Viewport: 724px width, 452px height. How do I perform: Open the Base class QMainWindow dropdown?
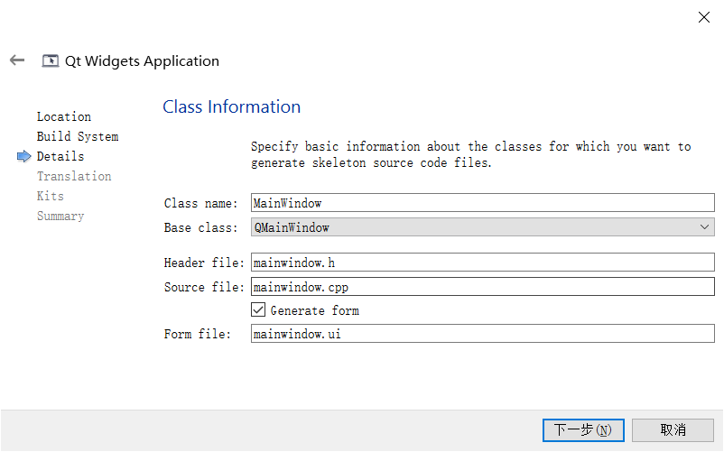tap(482, 227)
